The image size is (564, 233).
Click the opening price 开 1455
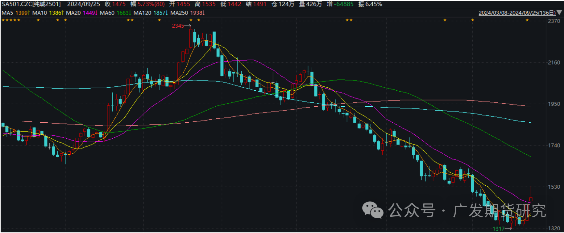(180, 4)
